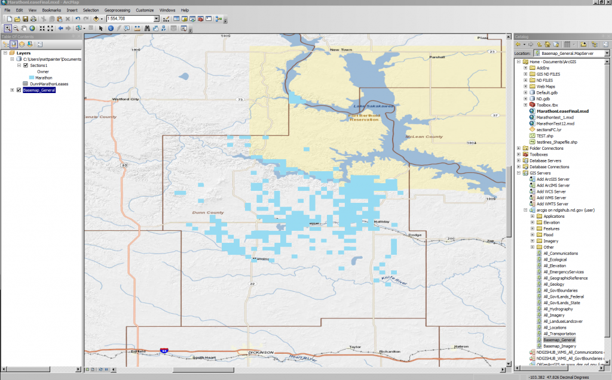Click the Full Extent globe icon
This screenshot has width=612, height=380.
[32, 28]
